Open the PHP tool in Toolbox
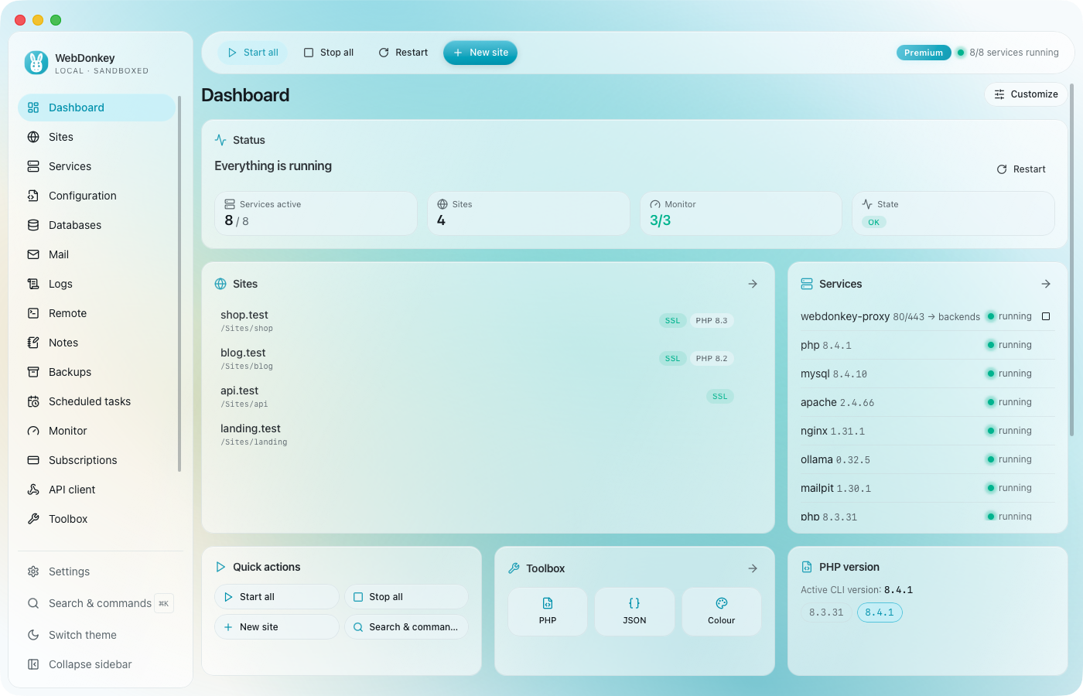The image size is (1083, 696). 548,612
